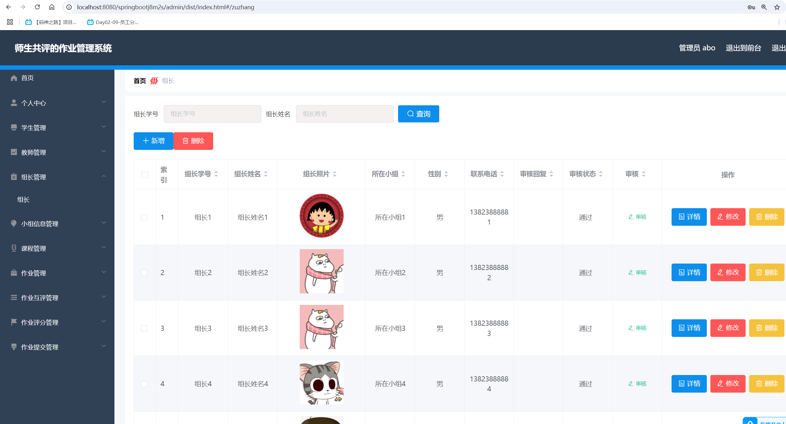Open 学生管理 via its sidebar icon

tap(14, 127)
